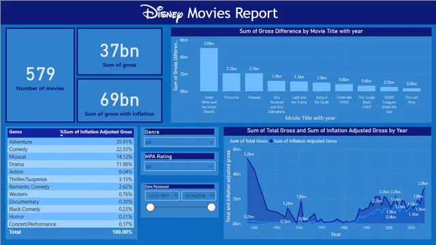The height and width of the screenshot is (245, 436).
Task: Select the Musical row in the genre table
Action: (x=71, y=157)
